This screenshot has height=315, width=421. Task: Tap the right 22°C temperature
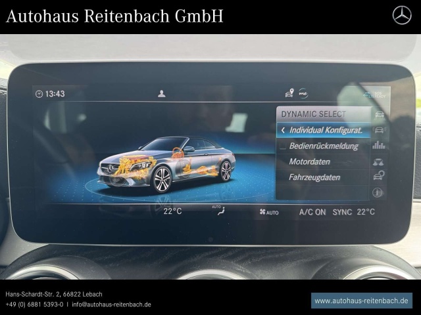366,212
